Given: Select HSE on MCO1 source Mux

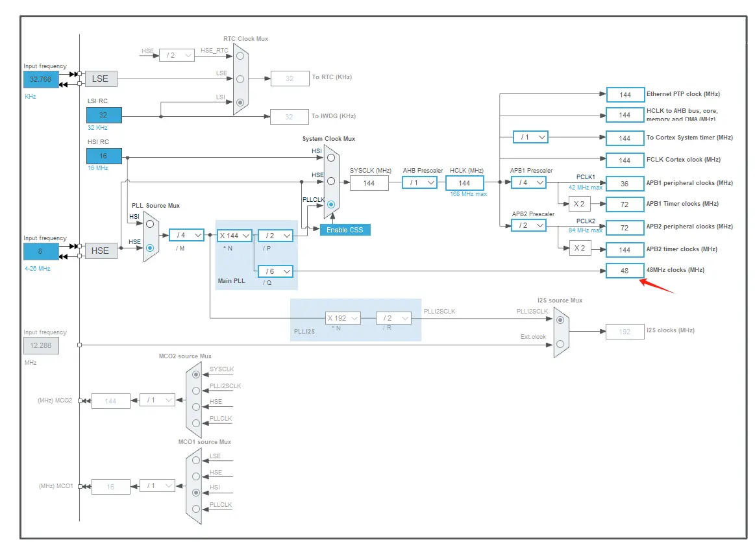Looking at the screenshot, I should tap(196, 476).
